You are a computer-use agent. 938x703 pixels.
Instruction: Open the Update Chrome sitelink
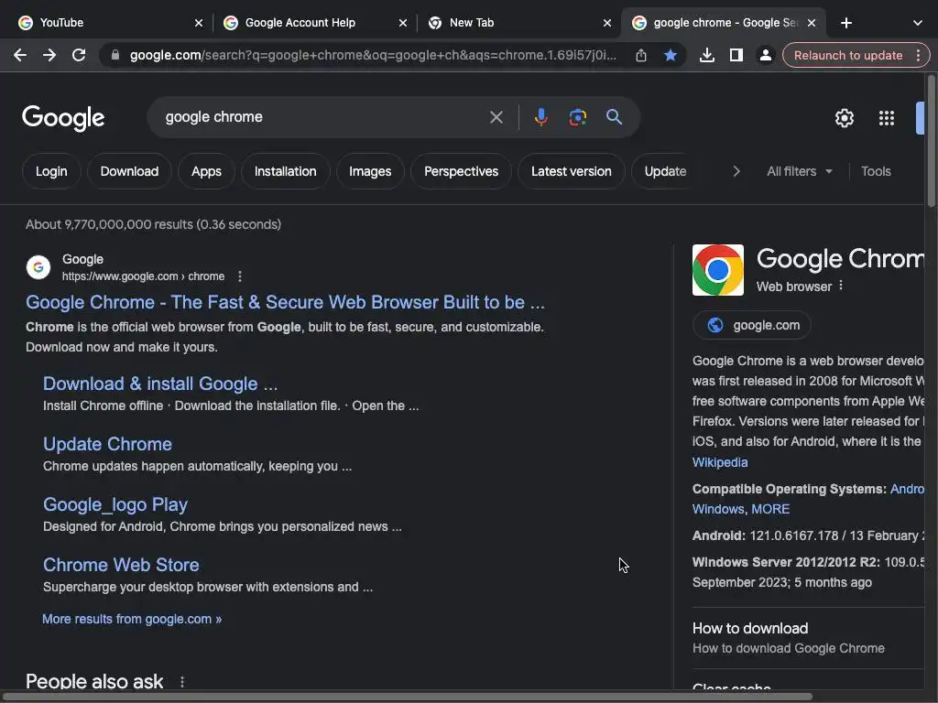point(108,444)
